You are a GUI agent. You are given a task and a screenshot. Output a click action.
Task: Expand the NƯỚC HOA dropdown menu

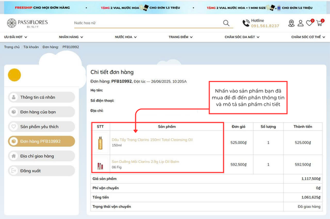125,37
